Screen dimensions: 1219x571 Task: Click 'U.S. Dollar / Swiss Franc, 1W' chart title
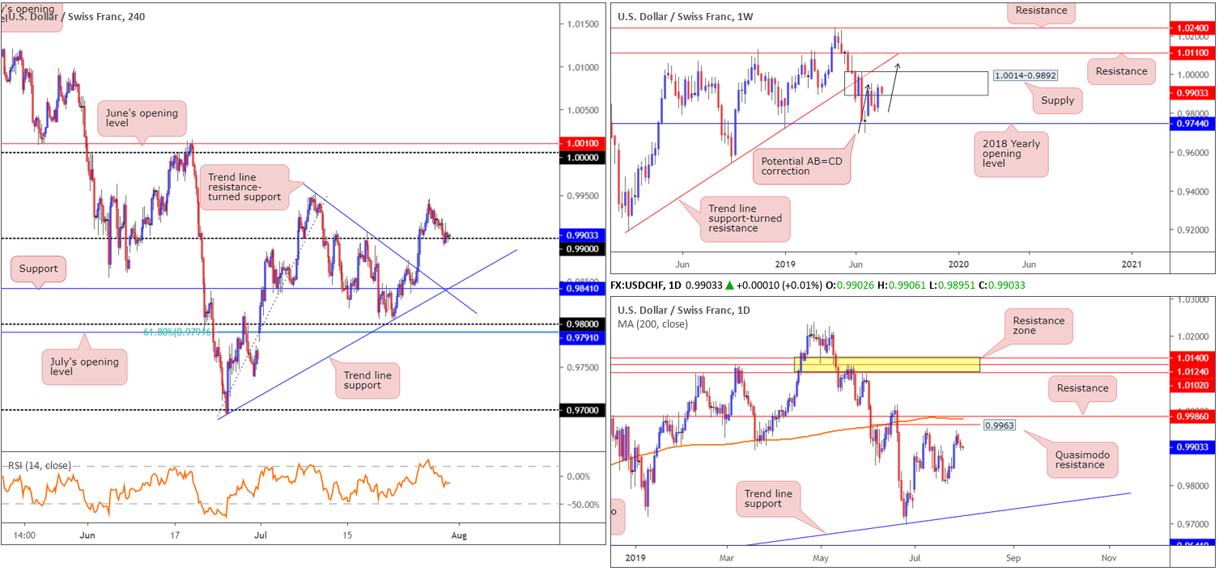686,16
